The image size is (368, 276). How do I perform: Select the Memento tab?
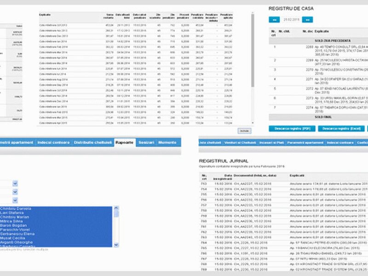(167, 143)
